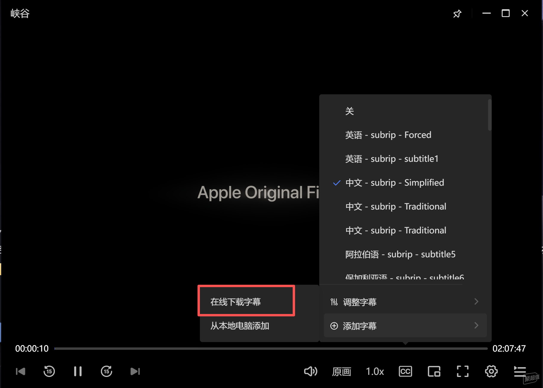This screenshot has width=543, height=388.
Task: Click 在线下载字幕 menu item
Action: point(236,302)
